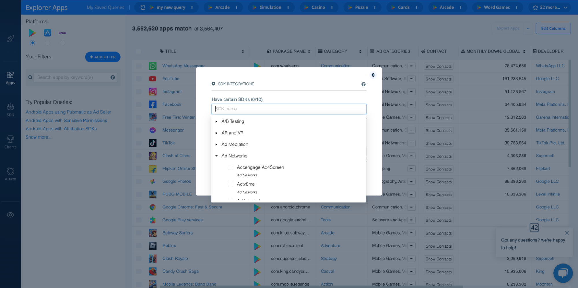Click the App Store platform icon
578x288 pixels.
coord(47,33)
